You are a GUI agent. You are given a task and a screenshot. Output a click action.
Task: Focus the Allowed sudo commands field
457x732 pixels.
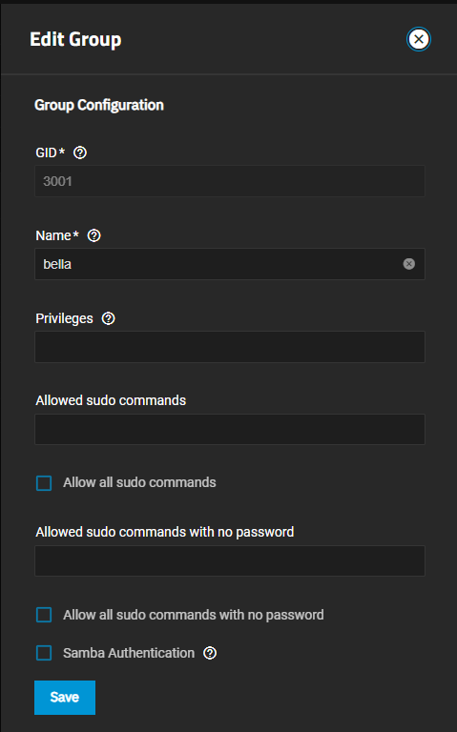coord(230,429)
